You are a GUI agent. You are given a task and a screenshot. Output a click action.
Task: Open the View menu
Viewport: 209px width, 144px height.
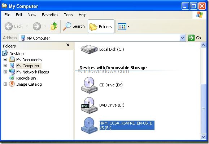pyautogui.click(x=32, y=15)
